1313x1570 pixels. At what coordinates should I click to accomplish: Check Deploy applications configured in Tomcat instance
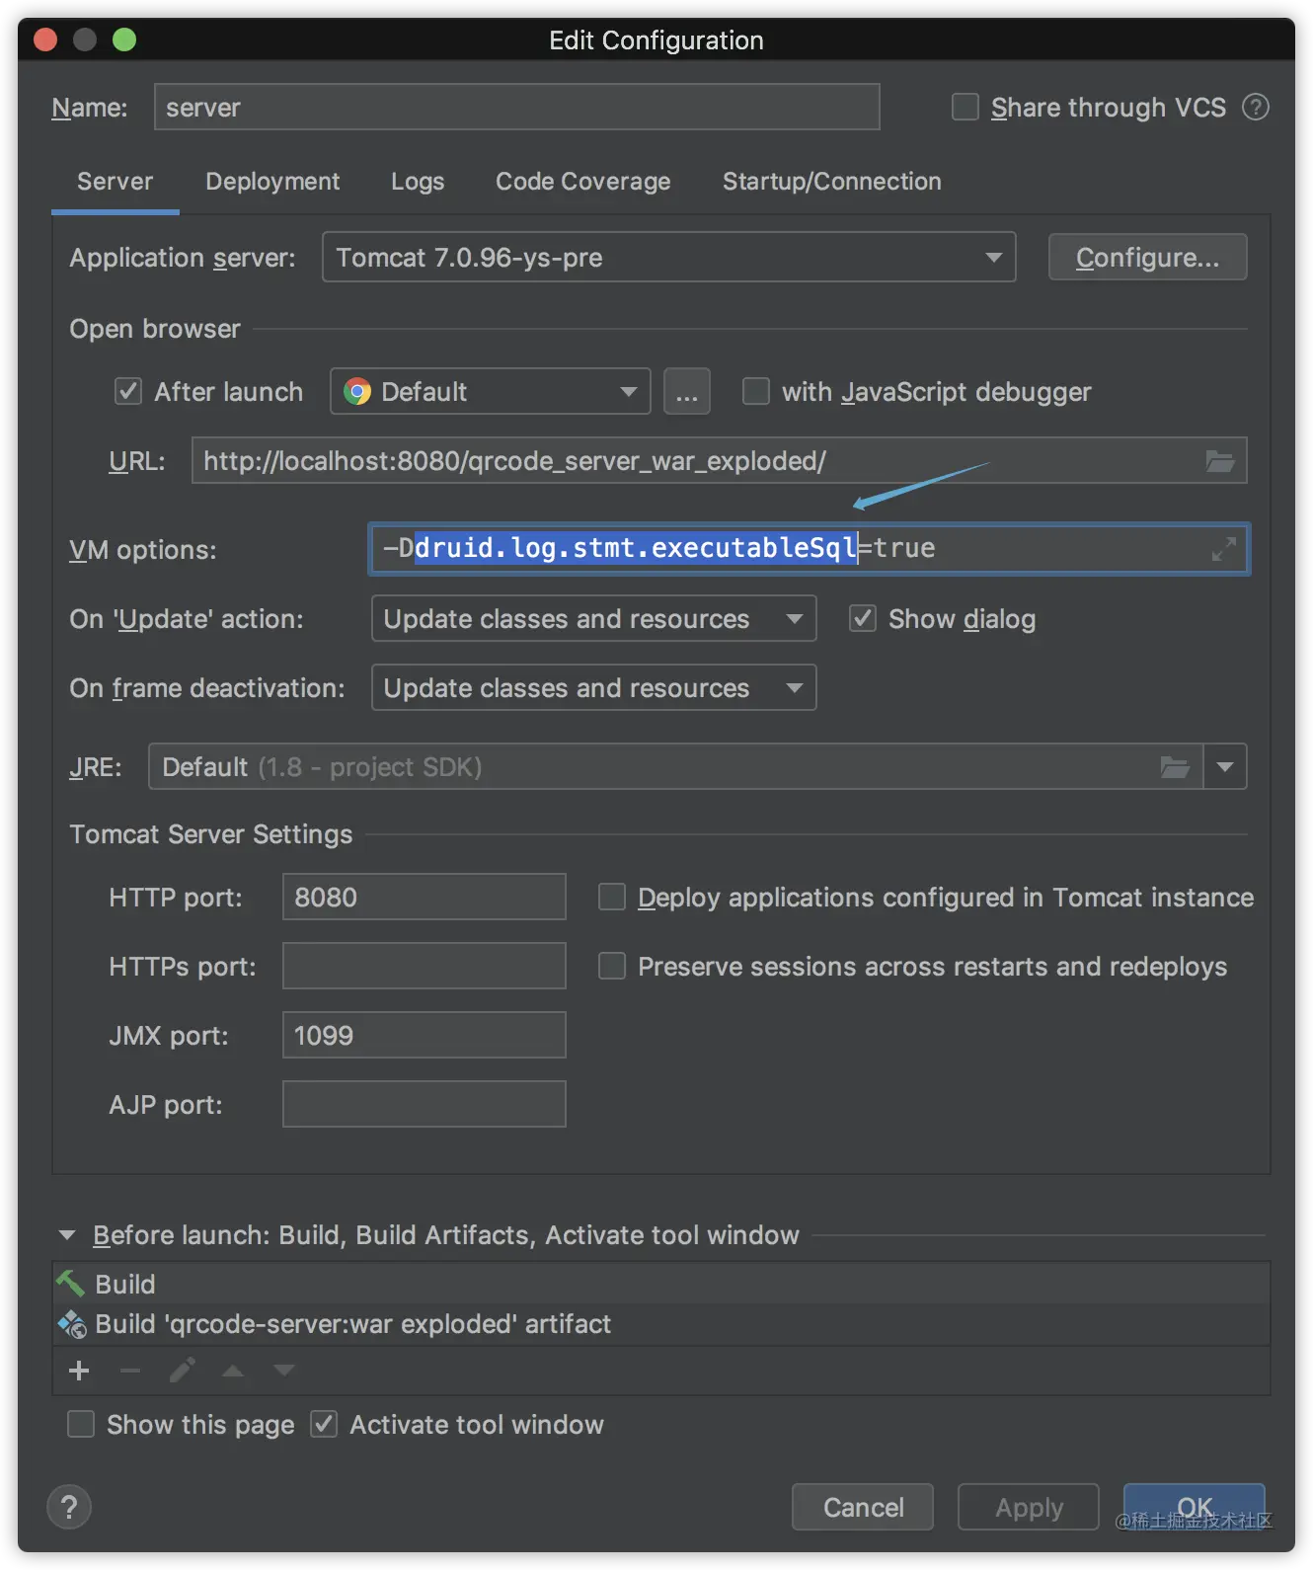[612, 897]
